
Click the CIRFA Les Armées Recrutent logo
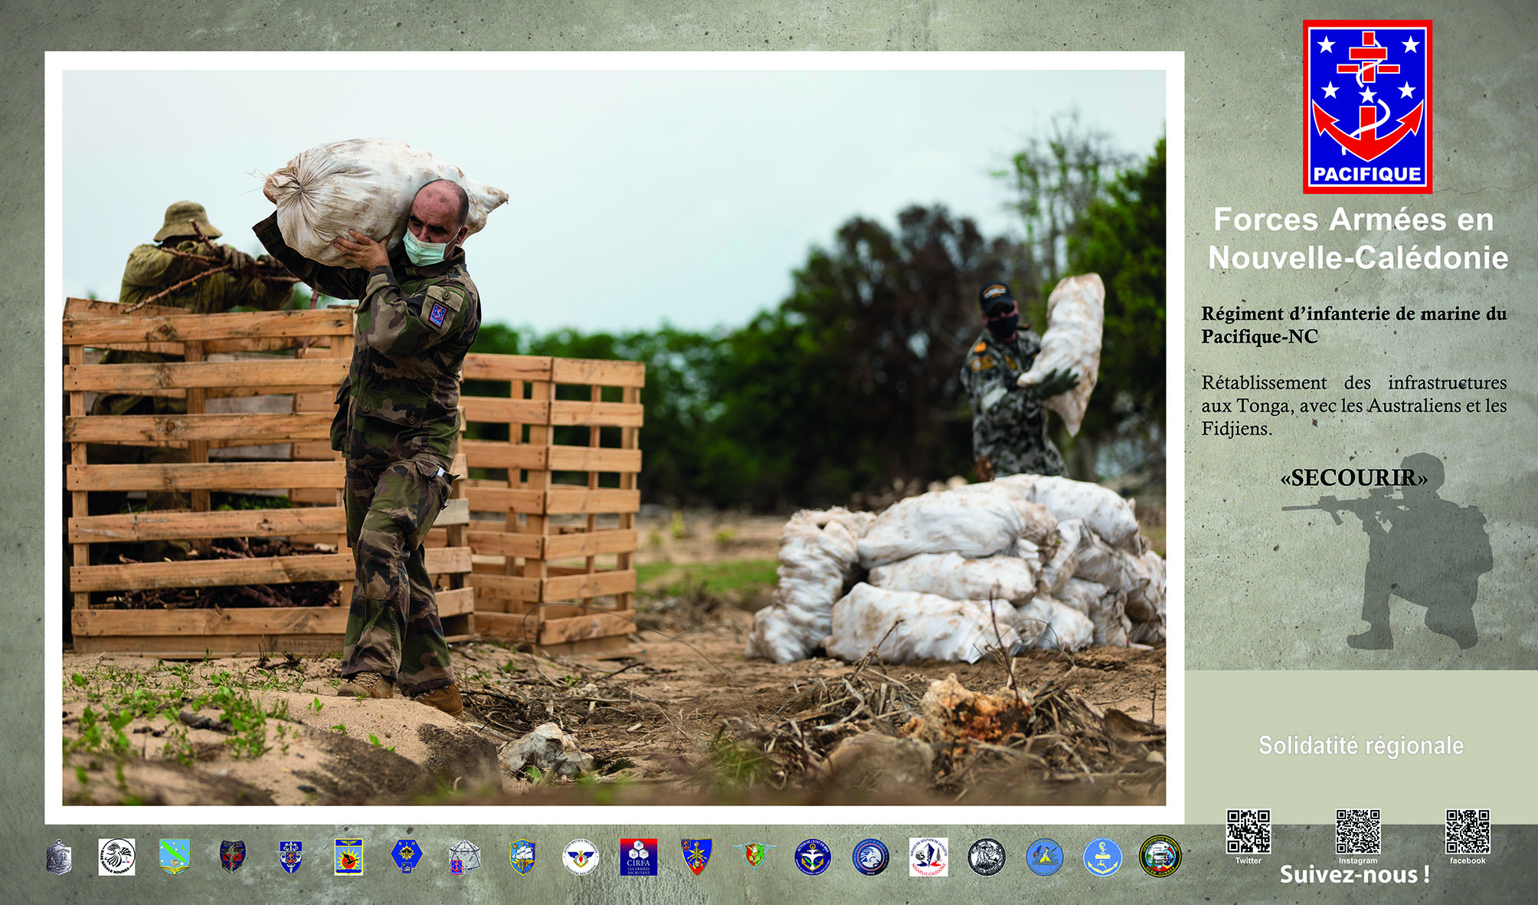point(638,857)
